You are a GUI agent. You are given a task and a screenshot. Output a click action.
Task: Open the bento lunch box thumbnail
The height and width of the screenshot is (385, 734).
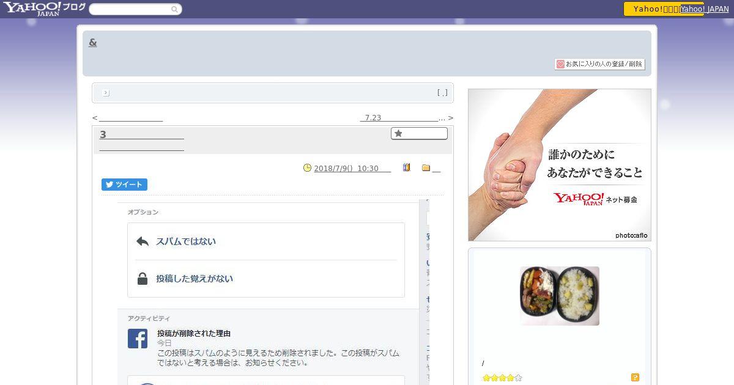click(560, 296)
